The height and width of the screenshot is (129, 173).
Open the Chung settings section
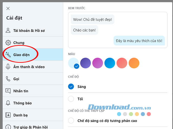point(33,43)
